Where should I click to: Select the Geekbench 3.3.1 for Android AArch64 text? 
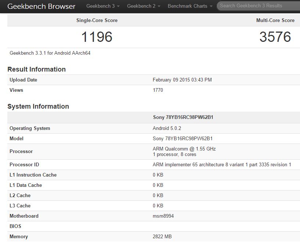pyautogui.click(x=50, y=53)
